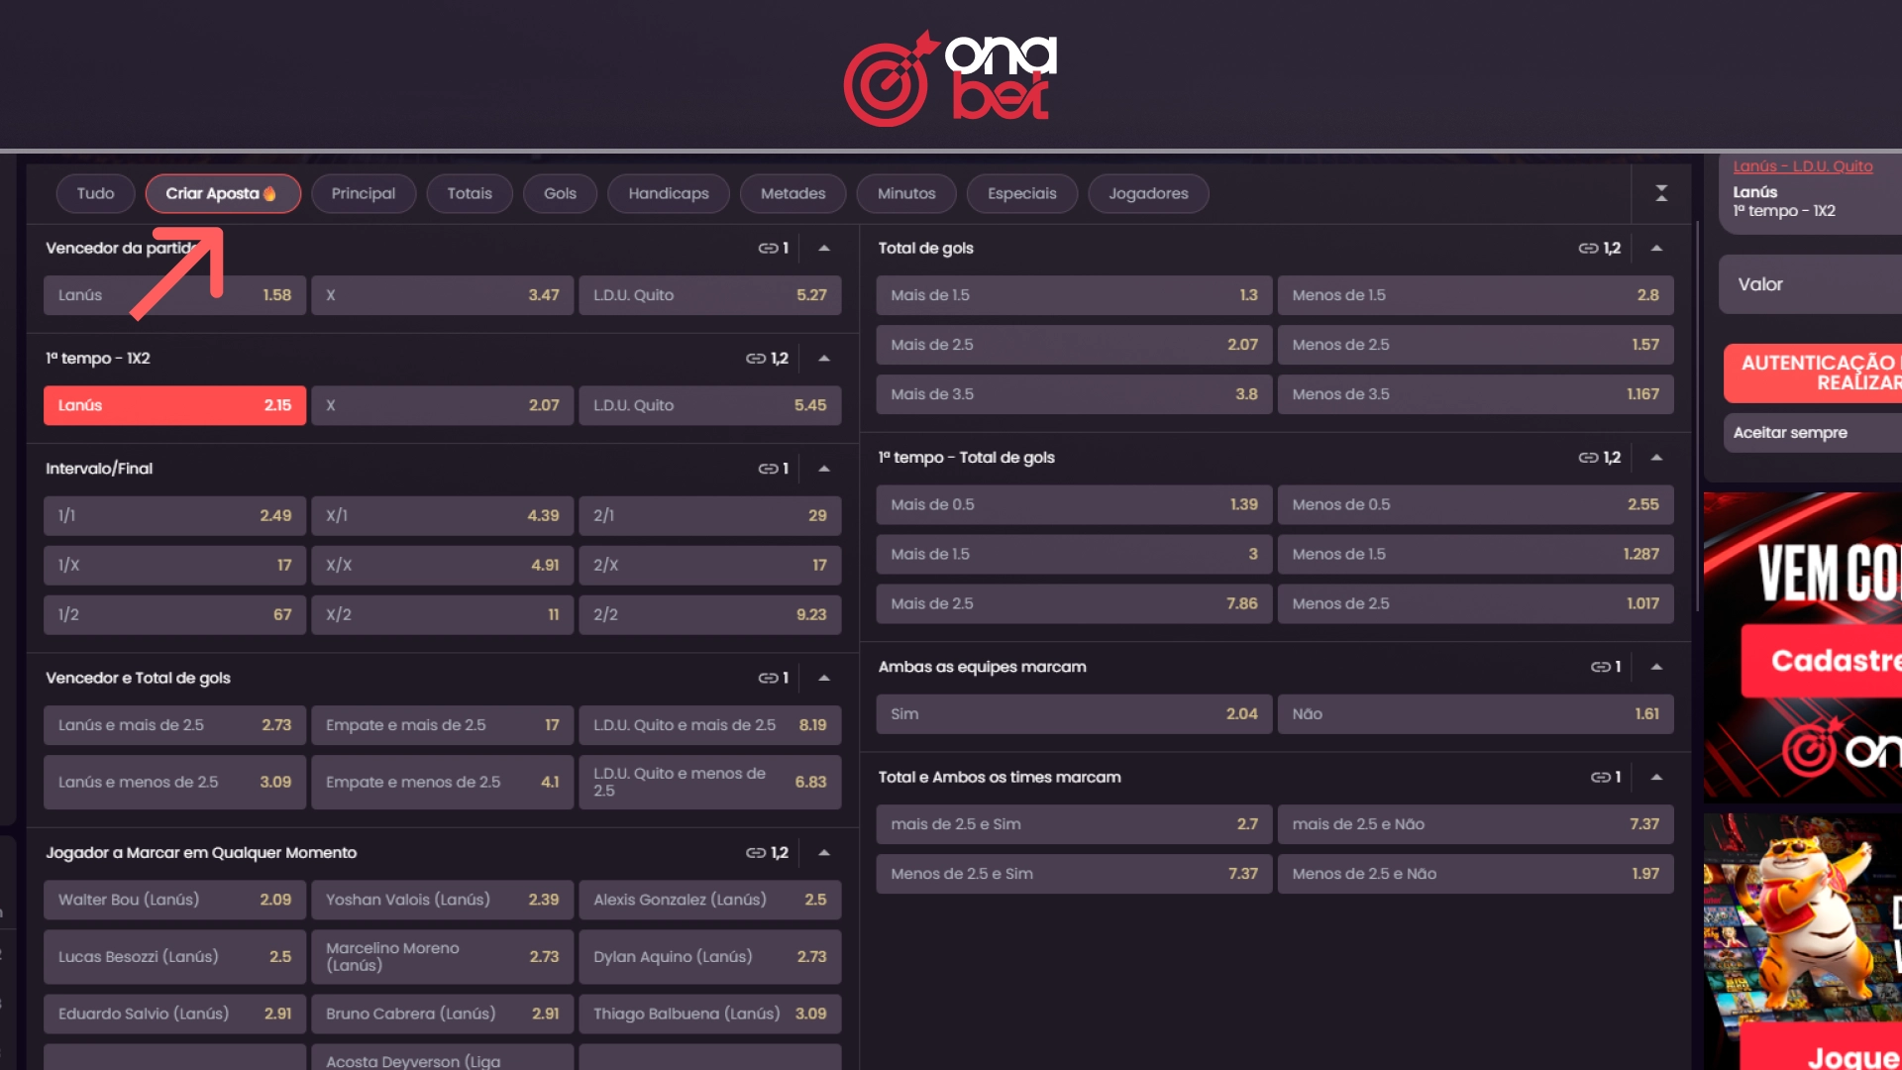Select Mais de 2.5 odds 2.07
This screenshot has height=1070, width=1902.
(x=1074, y=345)
